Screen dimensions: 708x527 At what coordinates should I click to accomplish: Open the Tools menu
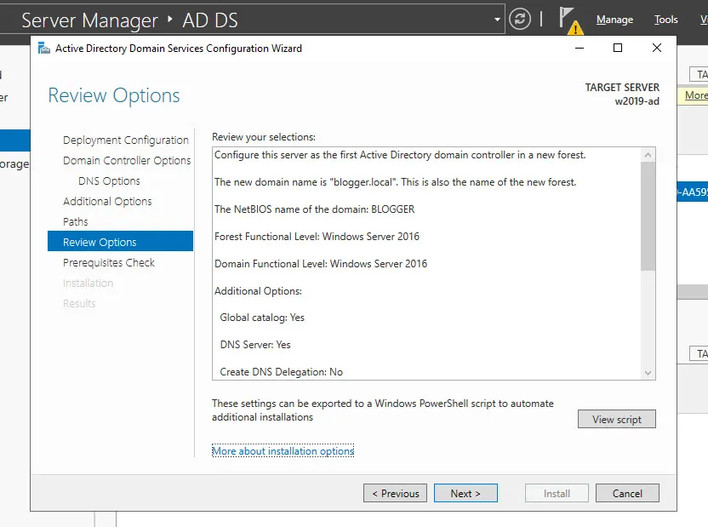click(665, 20)
